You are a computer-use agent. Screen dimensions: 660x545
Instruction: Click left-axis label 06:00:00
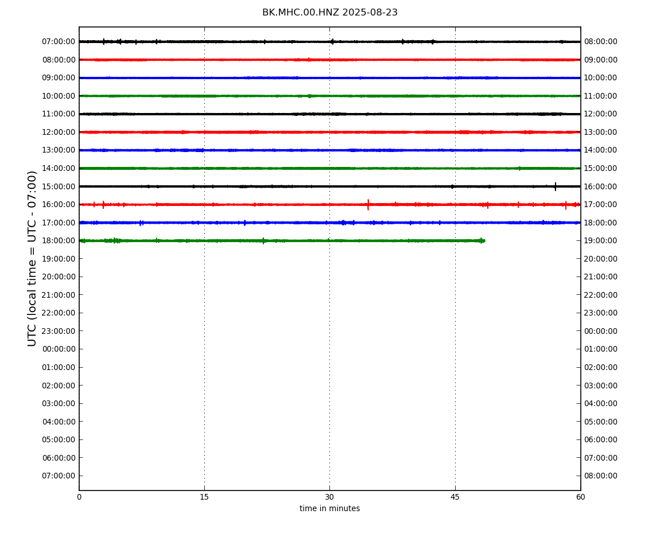[59, 458]
